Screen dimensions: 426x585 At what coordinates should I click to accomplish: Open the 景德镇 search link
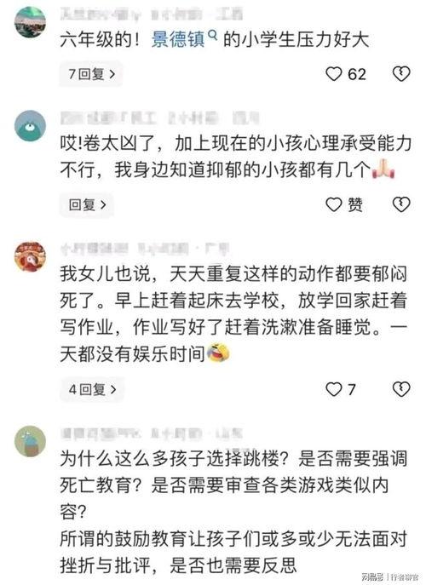(178, 40)
